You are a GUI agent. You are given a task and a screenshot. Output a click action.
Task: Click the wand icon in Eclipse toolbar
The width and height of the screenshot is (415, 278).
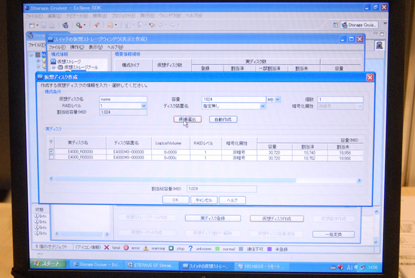point(96,25)
